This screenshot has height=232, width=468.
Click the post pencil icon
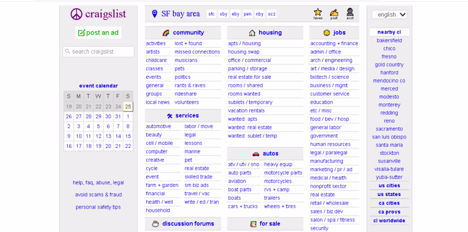click(x=334, y=12)
